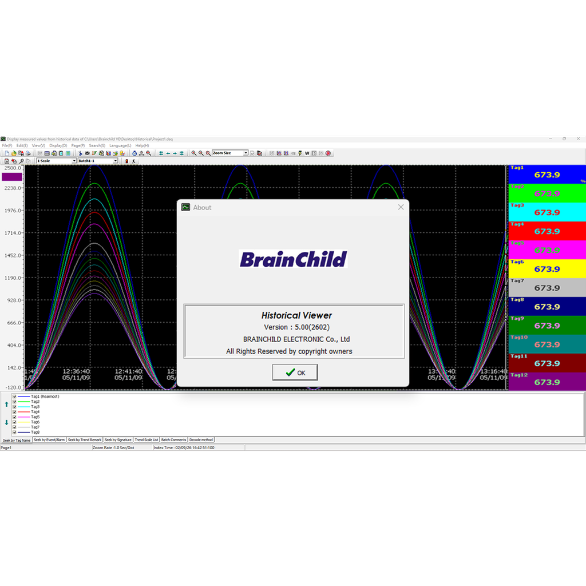This screenshot has width=586, height=586.
Task: Open the Batch1-1 selection dropdown
Action: 115,161
